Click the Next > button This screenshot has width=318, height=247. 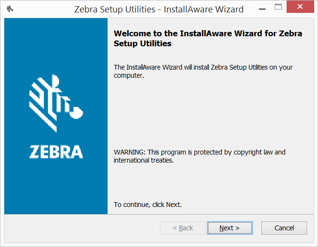(230, 228)
